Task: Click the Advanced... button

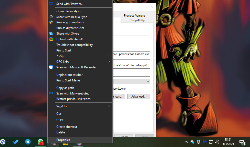Action: [x=139, y=97]
